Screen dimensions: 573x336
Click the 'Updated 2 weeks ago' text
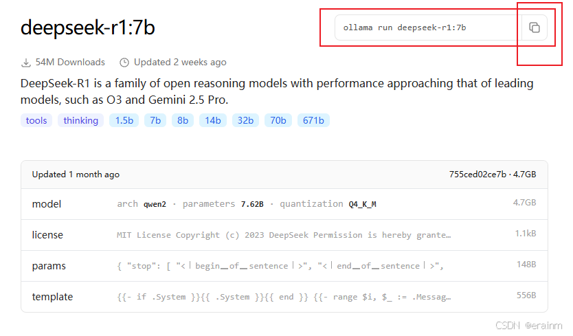click(180, 62)
